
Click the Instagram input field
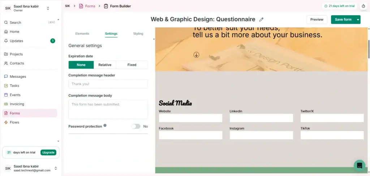[262, 135]
